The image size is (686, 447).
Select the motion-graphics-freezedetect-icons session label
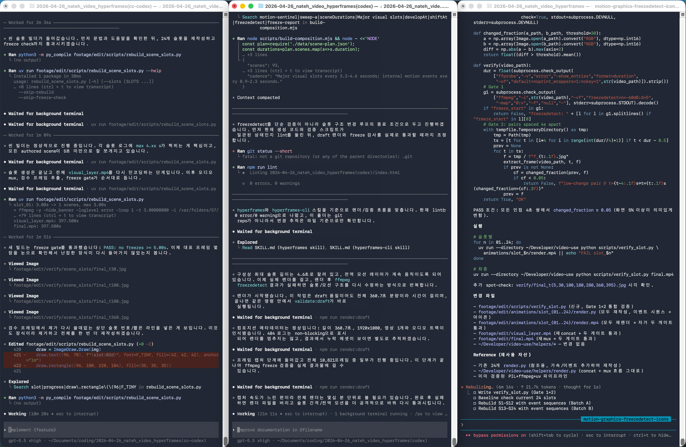click(x=626, y=419)
